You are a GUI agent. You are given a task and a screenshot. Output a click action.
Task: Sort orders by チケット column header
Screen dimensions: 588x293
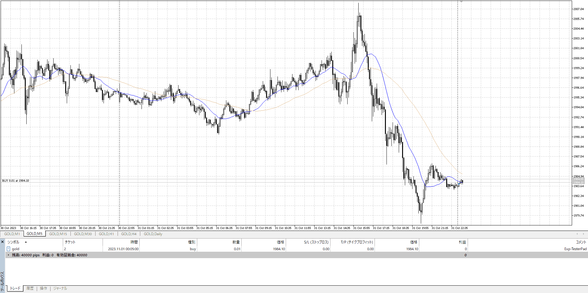(x=70, y=242)
